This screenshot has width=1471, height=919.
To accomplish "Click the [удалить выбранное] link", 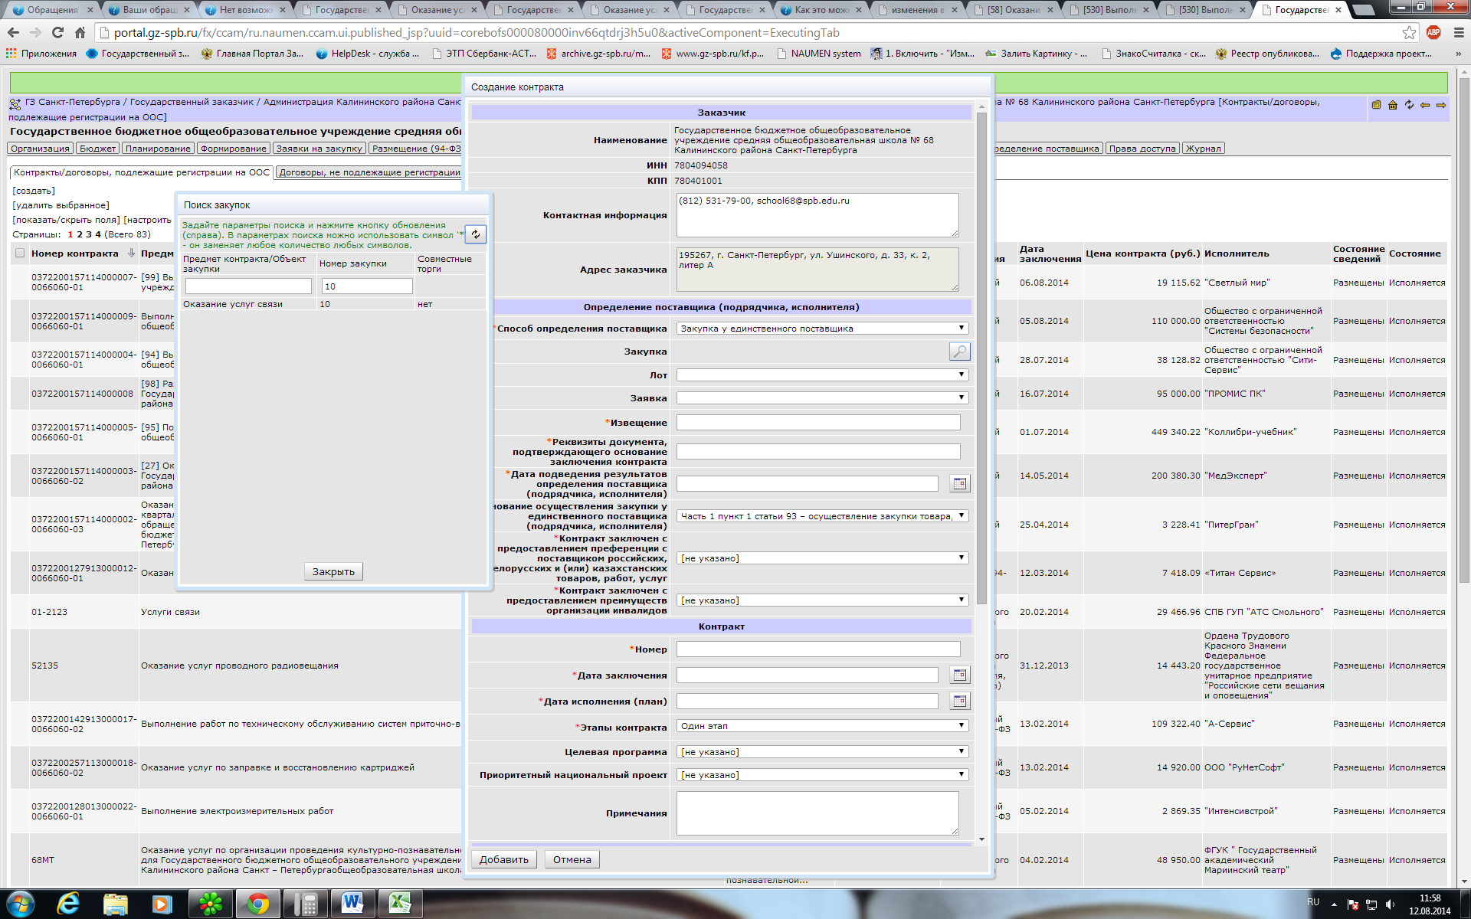I will pos(61,205).
